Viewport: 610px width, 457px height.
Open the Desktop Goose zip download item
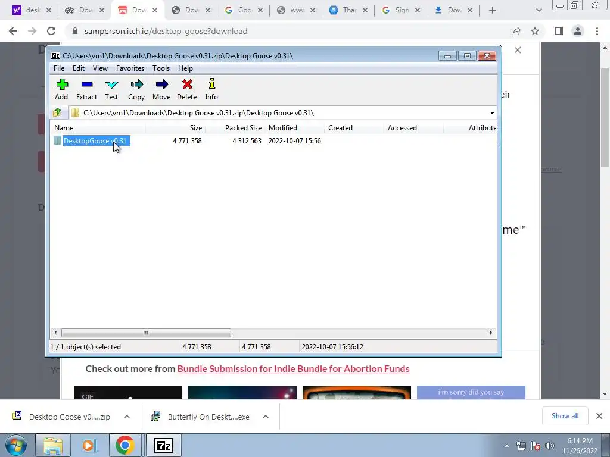[62, 417]
